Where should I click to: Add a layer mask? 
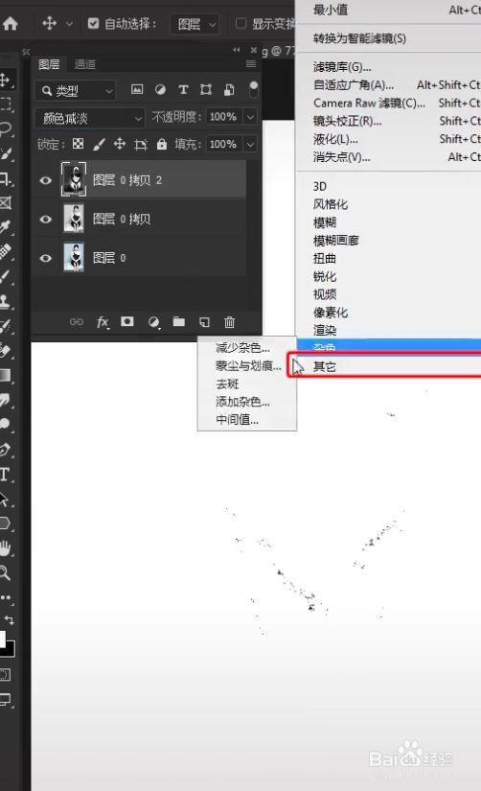tap(127, 321)
